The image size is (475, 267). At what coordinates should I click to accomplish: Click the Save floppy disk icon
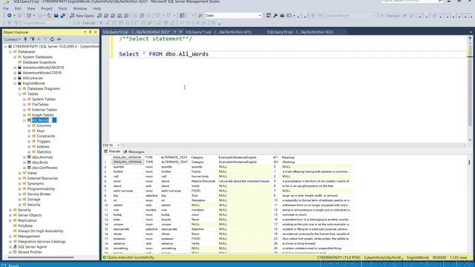point(56,16)
